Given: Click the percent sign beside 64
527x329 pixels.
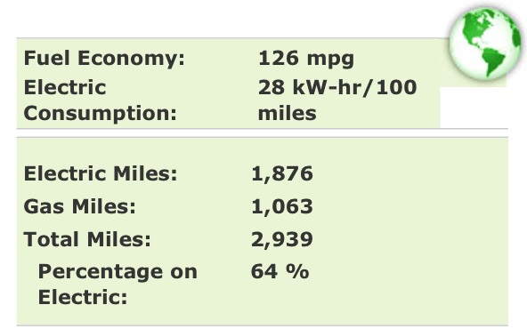Looking at the screenshot, I should 298,271.
